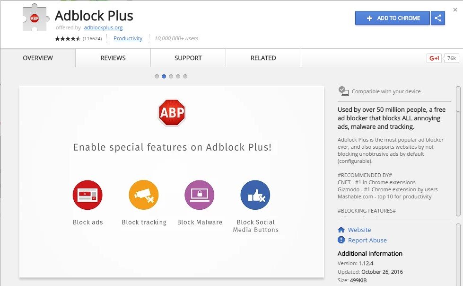The width and height of the screenshot is (463, 286).
Task: Add Adblock Plus to Chrome
Action: [393, 18]
